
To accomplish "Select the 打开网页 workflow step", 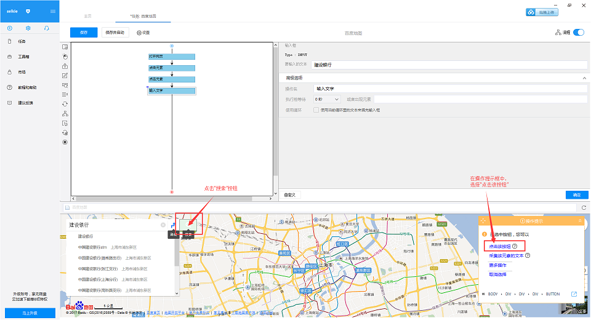I will (172, 57).
